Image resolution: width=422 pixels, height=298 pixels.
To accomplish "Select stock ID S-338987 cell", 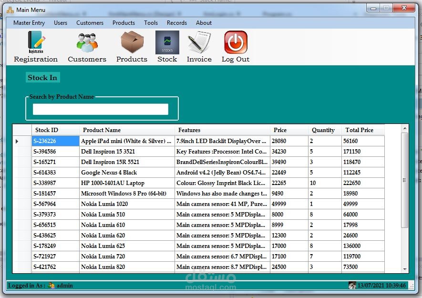I will pyautogui.click(x=55, y=183).
